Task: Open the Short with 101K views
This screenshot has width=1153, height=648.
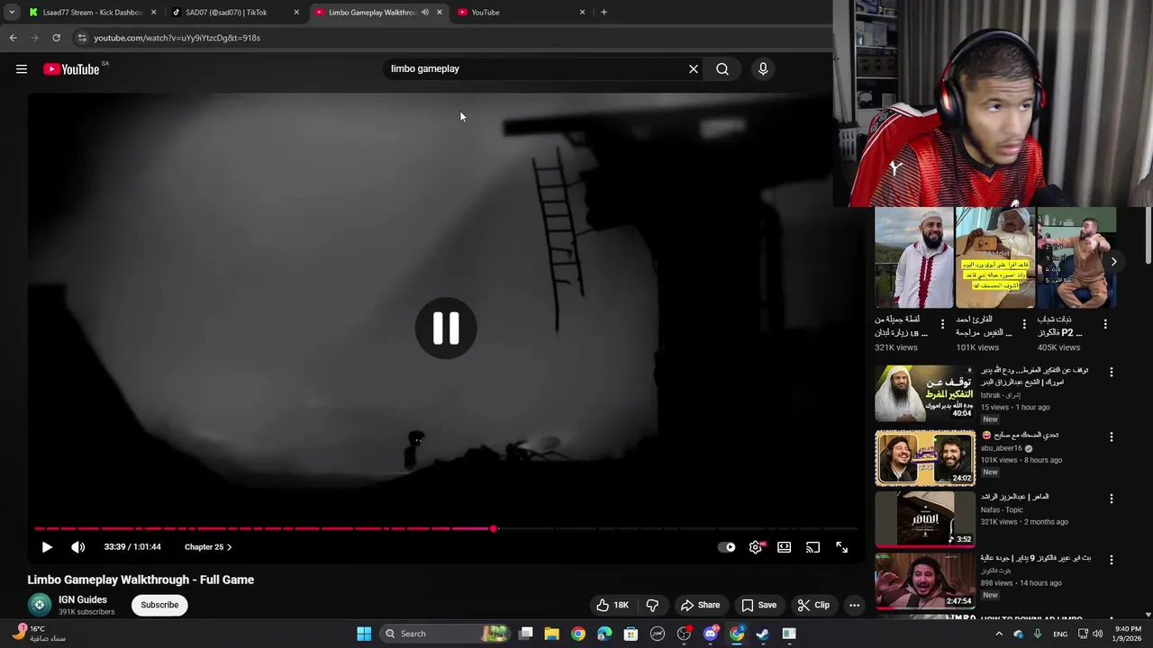Action: click(x=994, y=258)
